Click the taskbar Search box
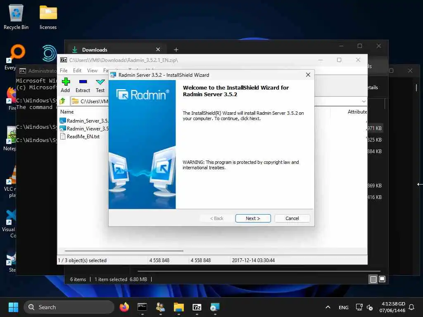Viewport: 423px width, 317px height. pos(69,307)
